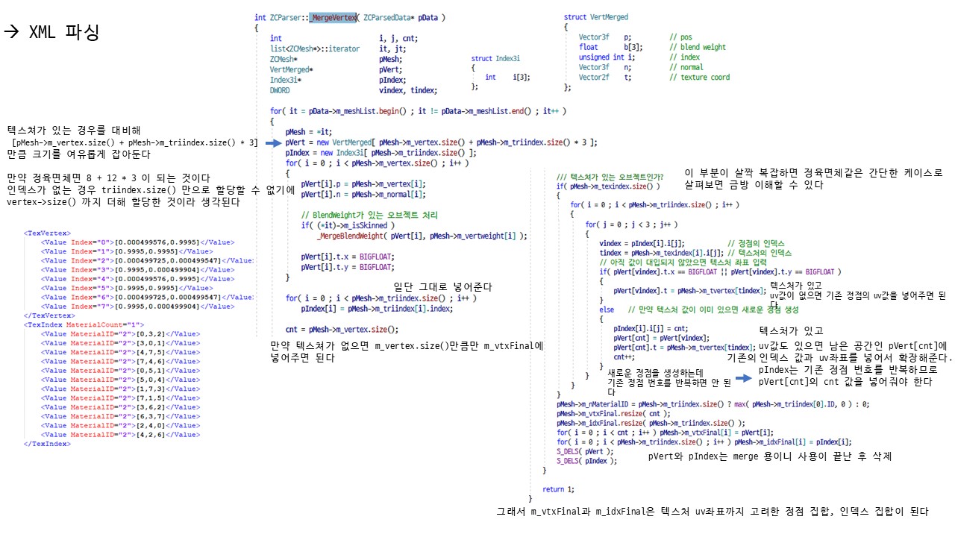Click the '일단 그대로 넣어준다' note
This screenshot has width=955, height=537.
tap(442, 286)
